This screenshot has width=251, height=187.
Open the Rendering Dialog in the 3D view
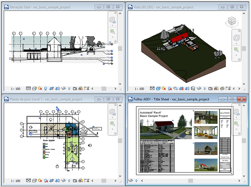coord(175,88)
